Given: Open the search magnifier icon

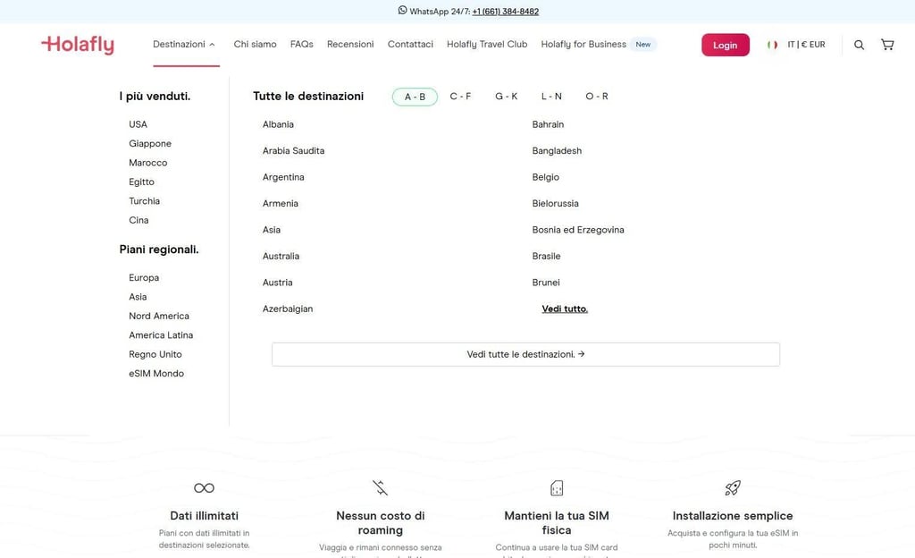Looking at the screenshot, I should tap(859, 45).
